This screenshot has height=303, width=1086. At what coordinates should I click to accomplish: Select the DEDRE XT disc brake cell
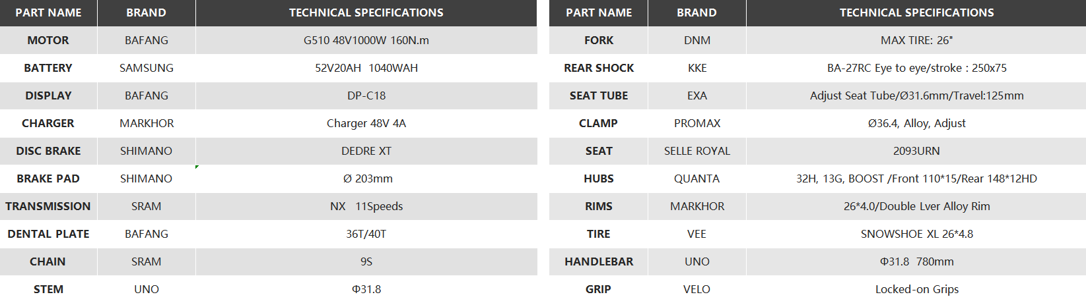(x=366, y=151)
